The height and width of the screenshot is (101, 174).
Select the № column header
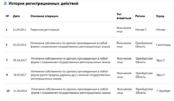(7, 16)
